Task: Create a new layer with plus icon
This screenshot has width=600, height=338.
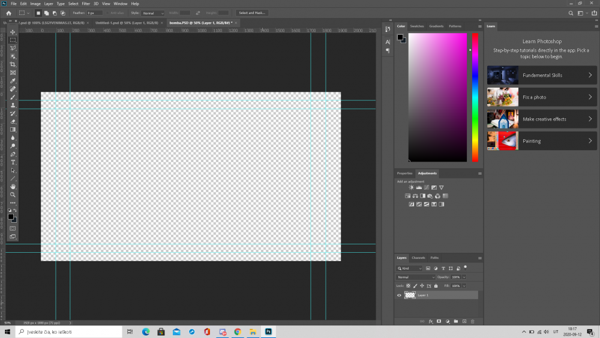Action: (x=464, y=322)
